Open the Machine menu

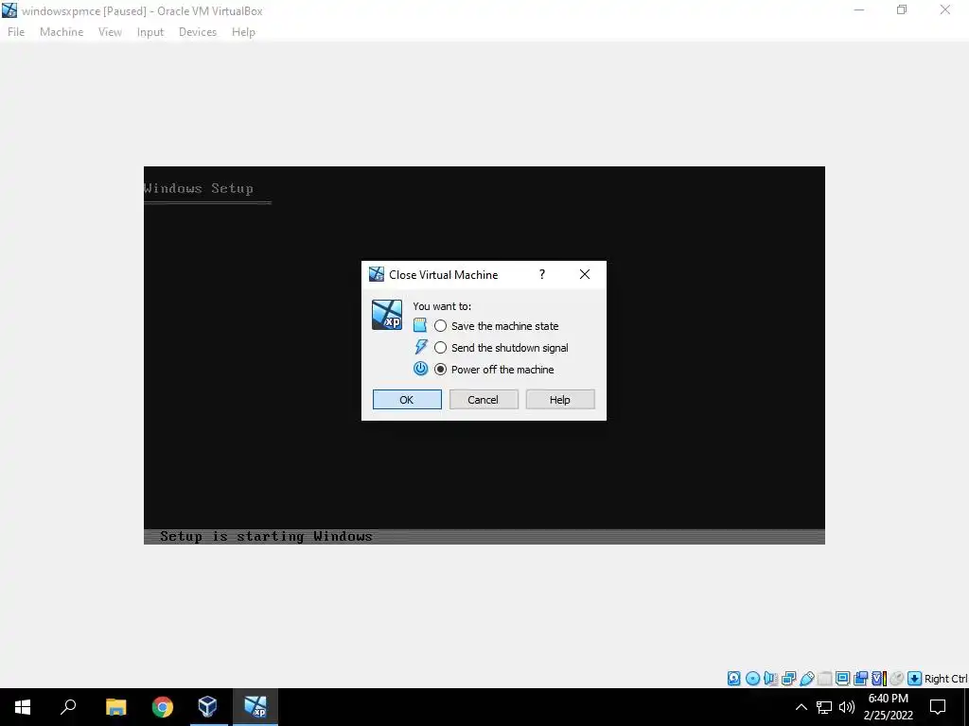click(62, 32)
